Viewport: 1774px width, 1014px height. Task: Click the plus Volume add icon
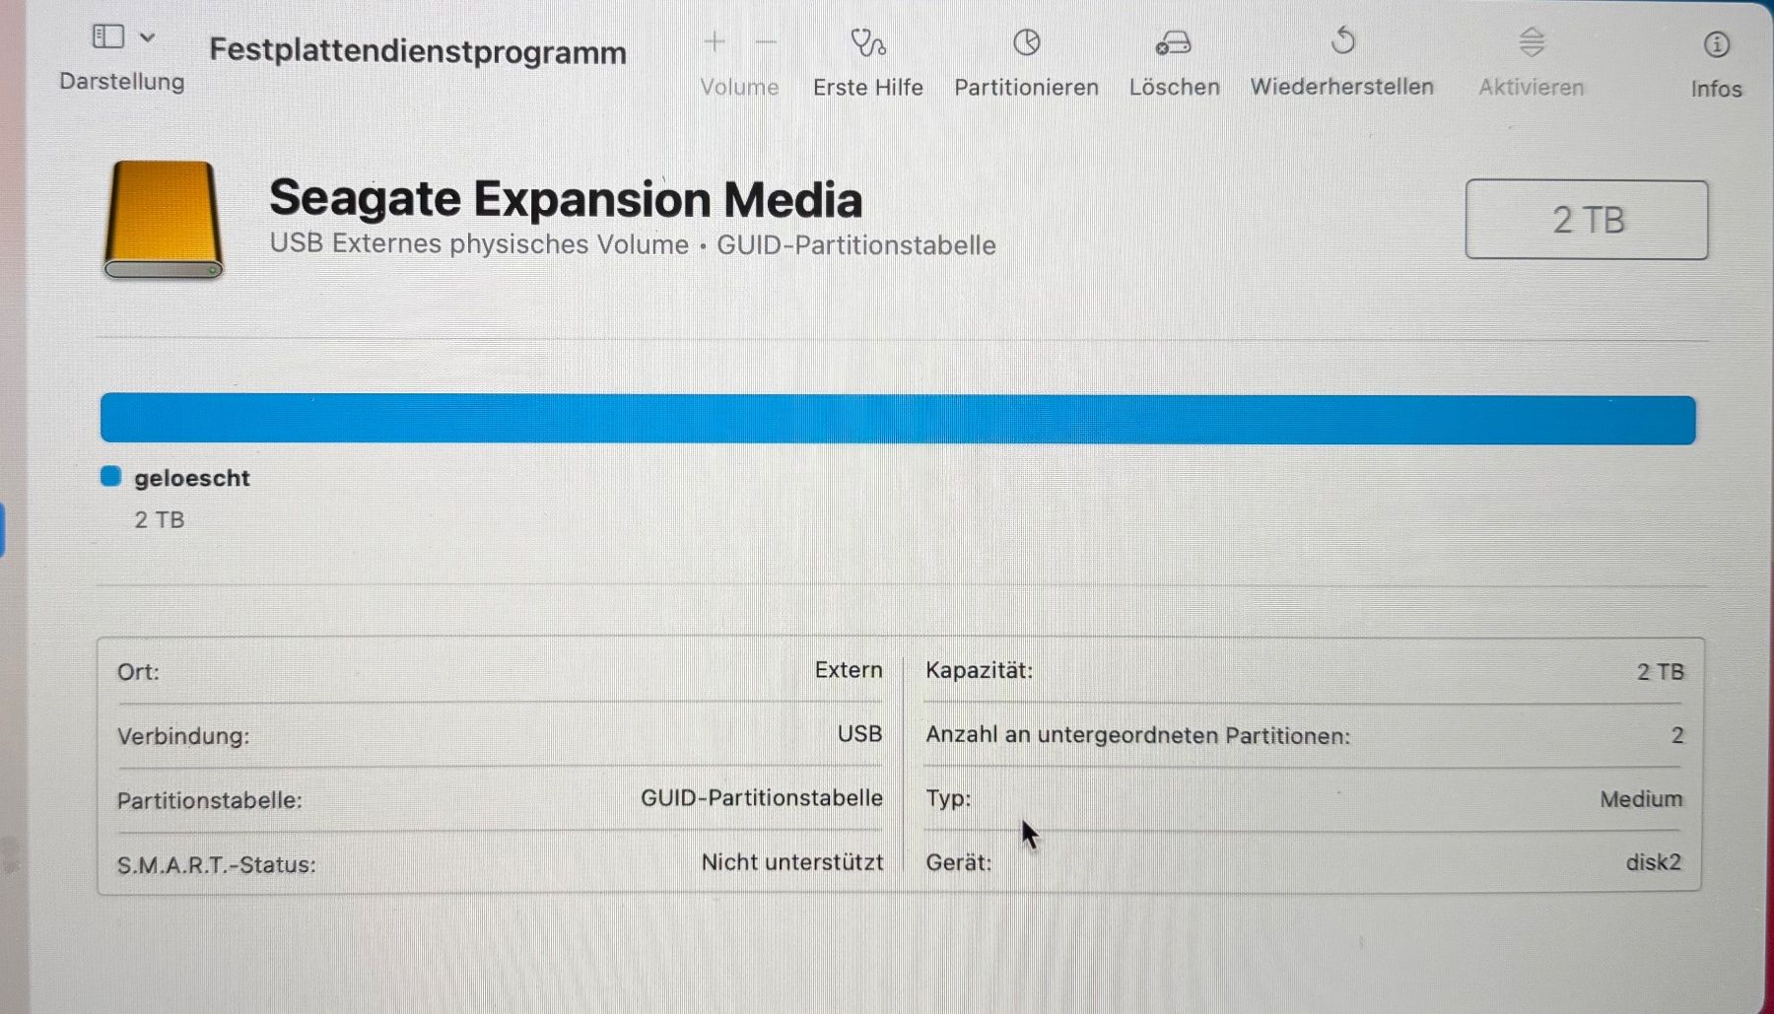(x=715, y=41)
